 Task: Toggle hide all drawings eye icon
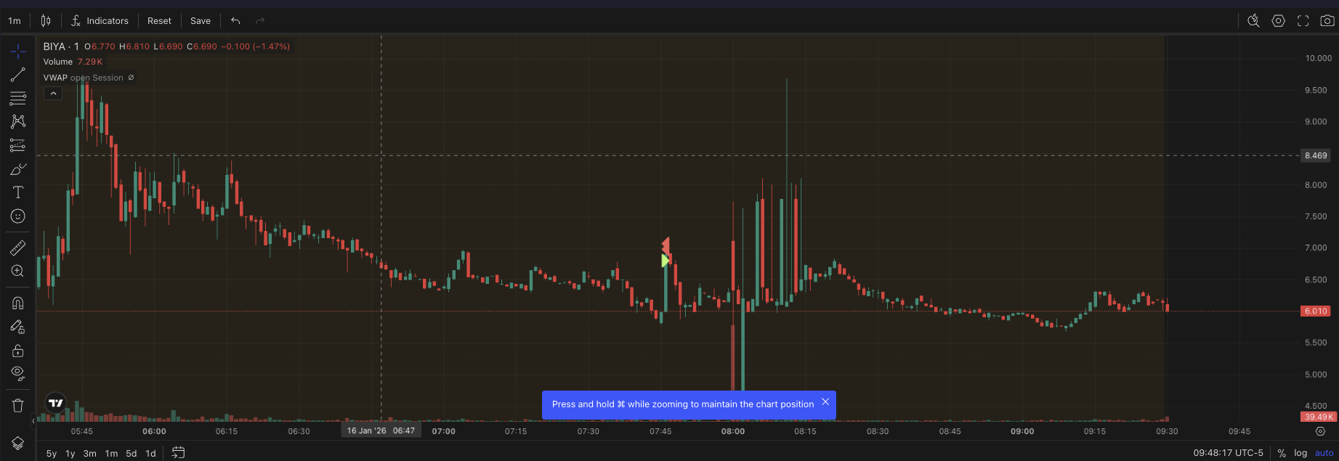pos(18,373)
